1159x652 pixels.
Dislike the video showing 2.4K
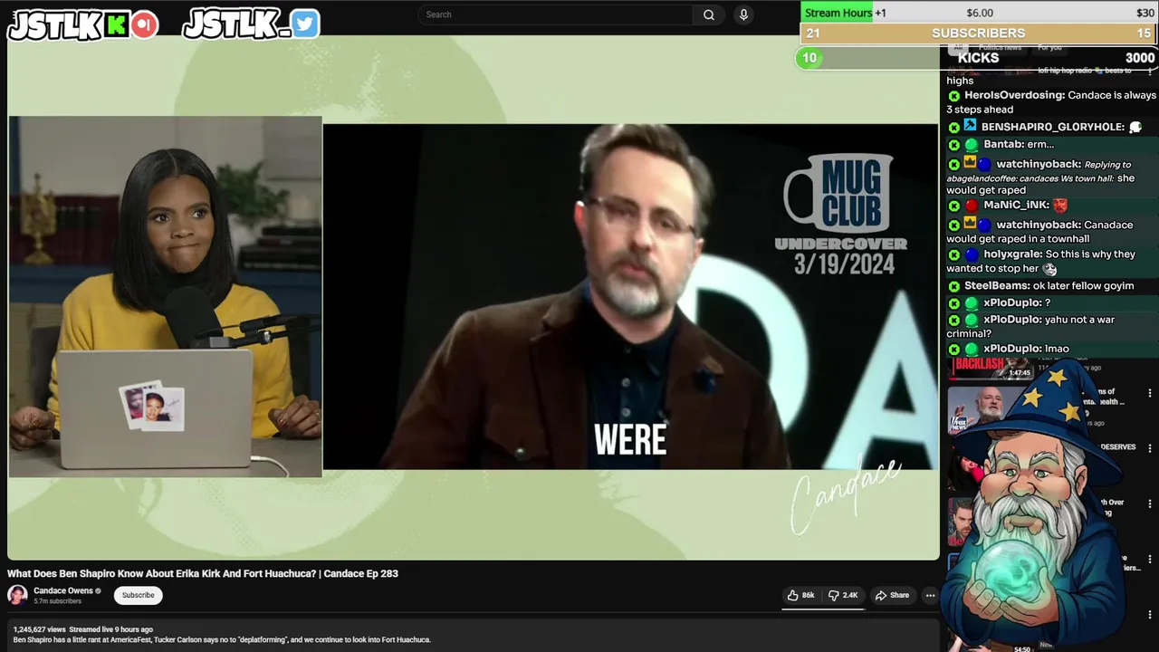(843, 595)
